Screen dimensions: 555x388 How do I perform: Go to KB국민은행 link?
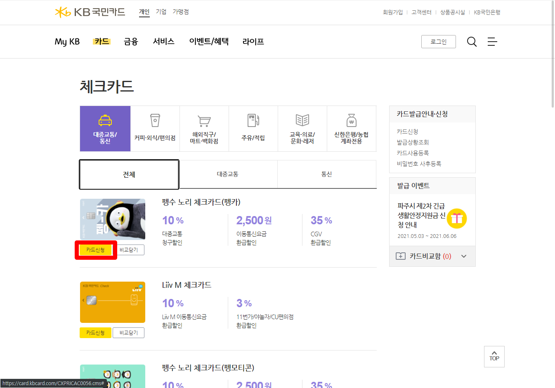tap(487, 12)
